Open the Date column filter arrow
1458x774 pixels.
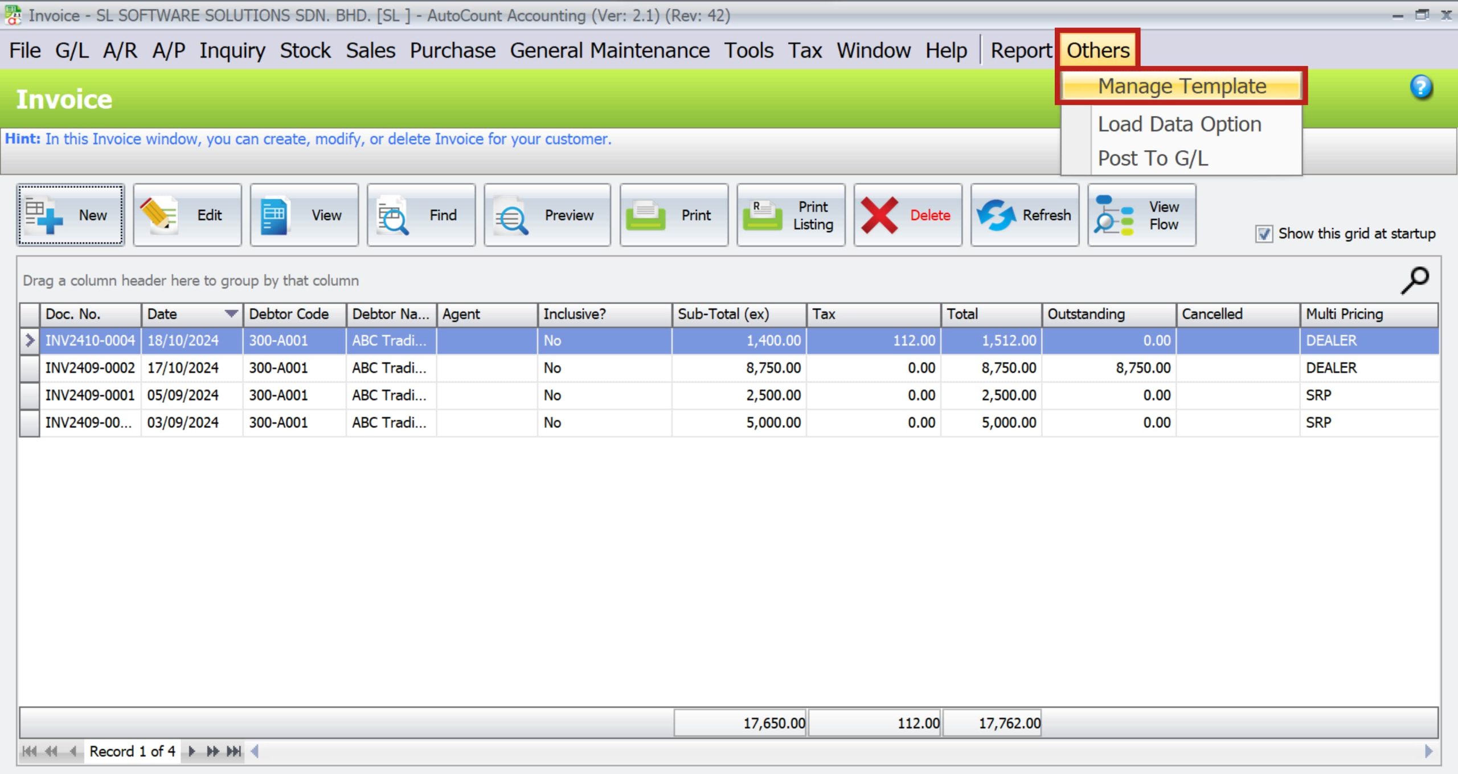231,314
